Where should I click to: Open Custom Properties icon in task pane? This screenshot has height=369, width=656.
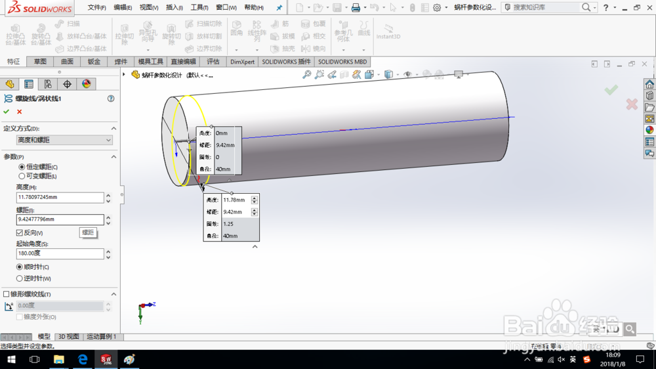click(x=649, y=142)
